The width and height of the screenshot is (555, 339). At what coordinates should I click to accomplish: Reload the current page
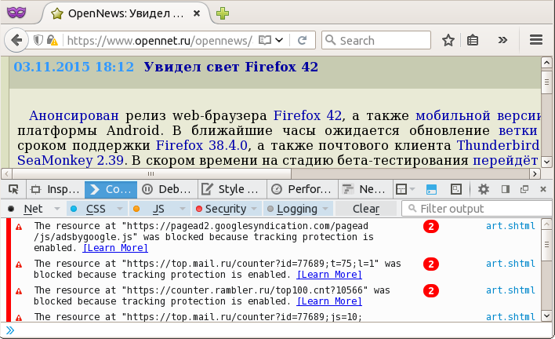[x=302, y=40]
